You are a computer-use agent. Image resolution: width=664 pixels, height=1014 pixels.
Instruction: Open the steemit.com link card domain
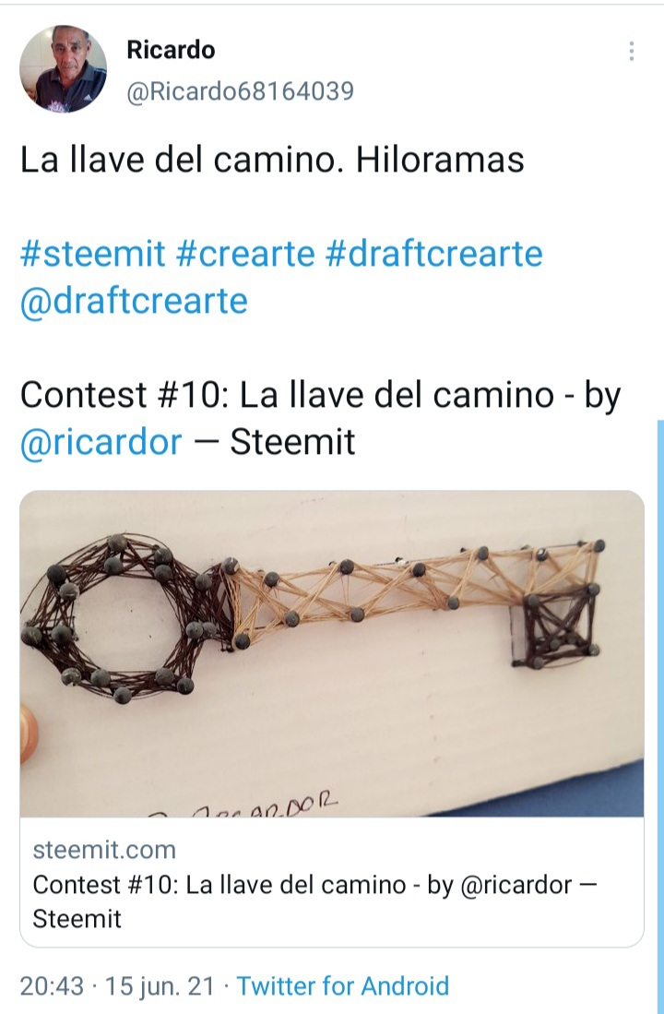104,850
